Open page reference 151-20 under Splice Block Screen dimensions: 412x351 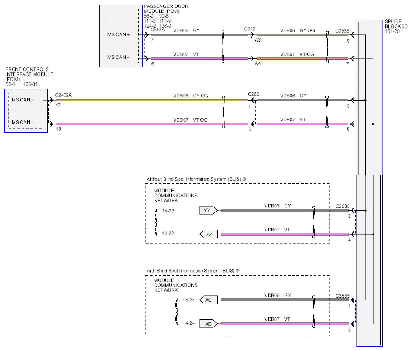(393, 32)
